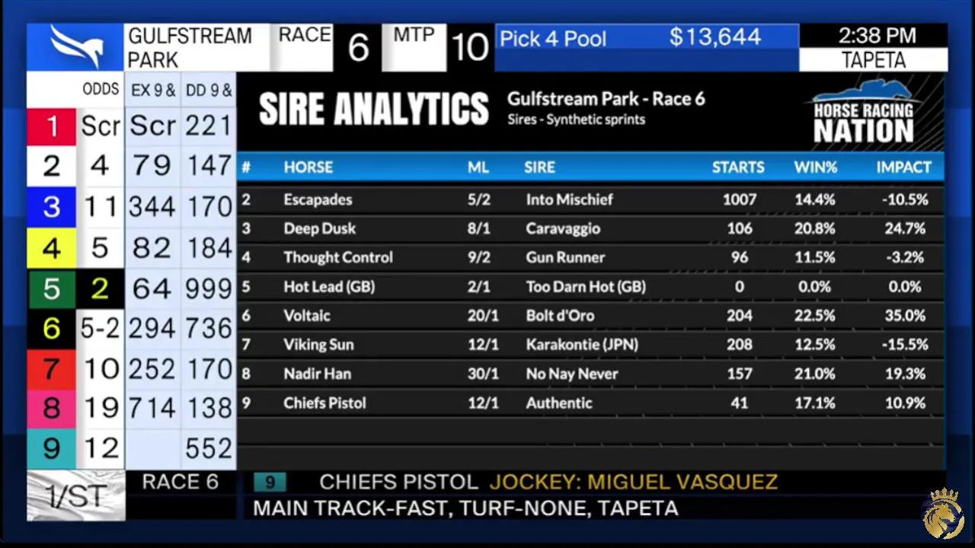Click the 1/ST logo
Image resolution: width=975 pixels, height=548 pixels.
coord(75,496)
